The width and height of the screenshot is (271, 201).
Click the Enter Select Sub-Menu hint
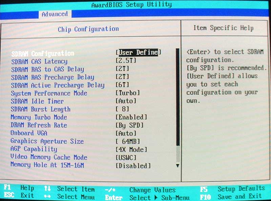[x=147, y=198]
